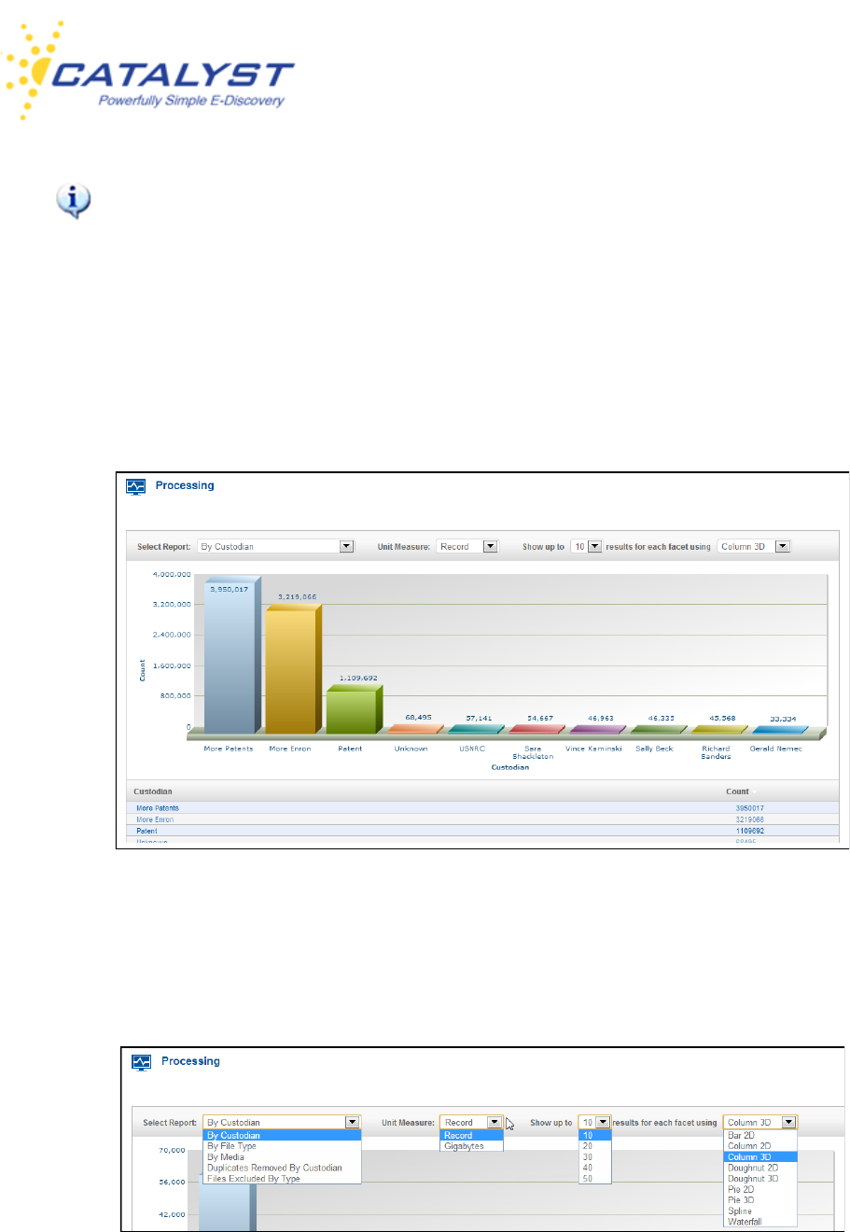Click the red Sara Shackleton chart bar

[536, 729]
